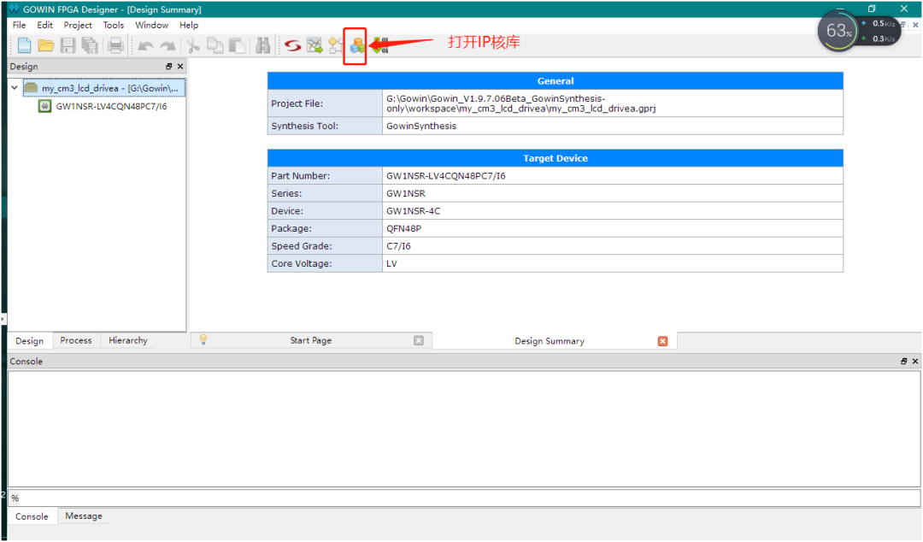The height and width of the screenshot is (542, 923).
Task: Click the Series value GW1NSR
Action: (x=613, y=193)
